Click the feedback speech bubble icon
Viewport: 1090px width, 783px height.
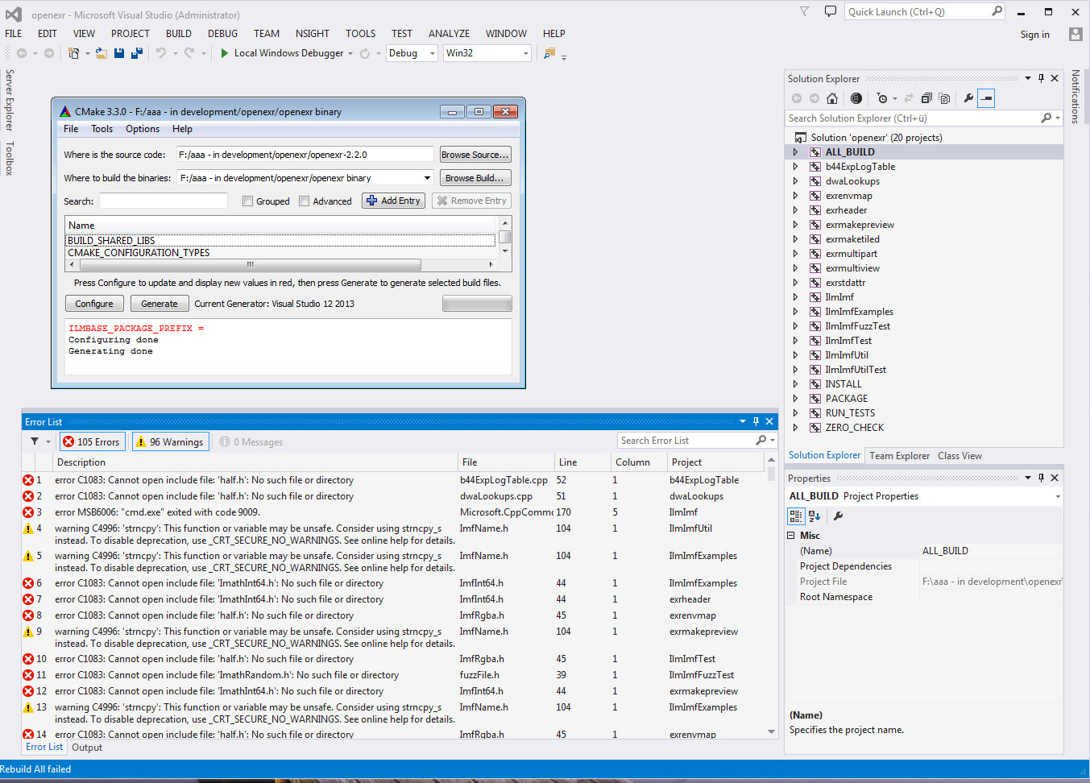point(830,12)
